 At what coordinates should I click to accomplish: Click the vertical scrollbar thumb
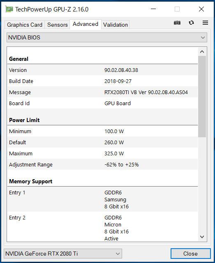tap(202, 97)
